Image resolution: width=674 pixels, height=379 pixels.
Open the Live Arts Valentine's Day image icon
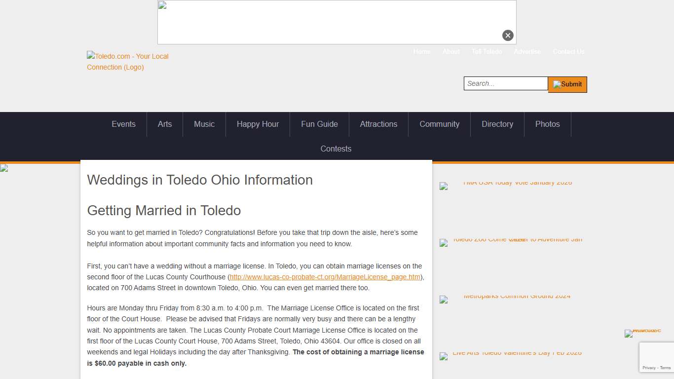(443, 356)
